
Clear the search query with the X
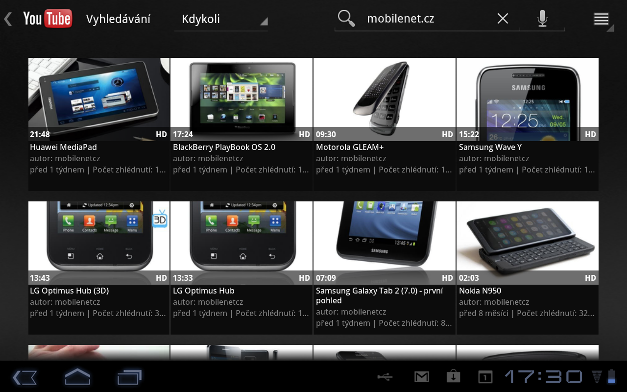503,18
